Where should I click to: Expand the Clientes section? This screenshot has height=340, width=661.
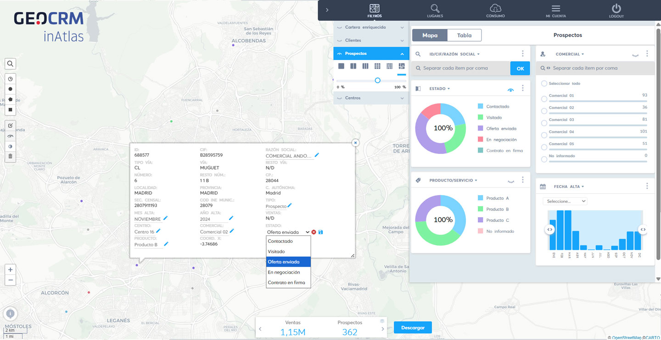point(371,40)
